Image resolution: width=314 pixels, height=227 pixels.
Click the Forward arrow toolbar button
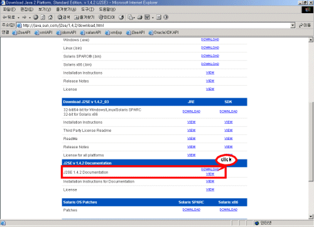[x=24, y=18]
